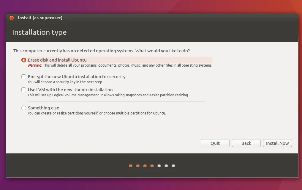The height and width of the screenshot is (190, 302).
Task: Click the third orange progress dot
Action: point(145,166)
